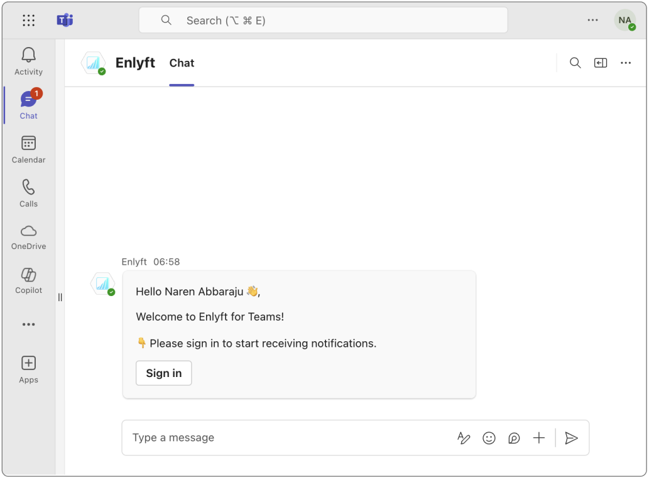Click the Please sign in notification text

256,343
